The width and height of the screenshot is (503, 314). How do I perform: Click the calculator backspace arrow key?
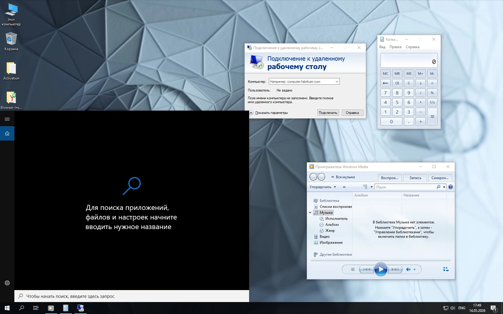[x=385, y=83]
